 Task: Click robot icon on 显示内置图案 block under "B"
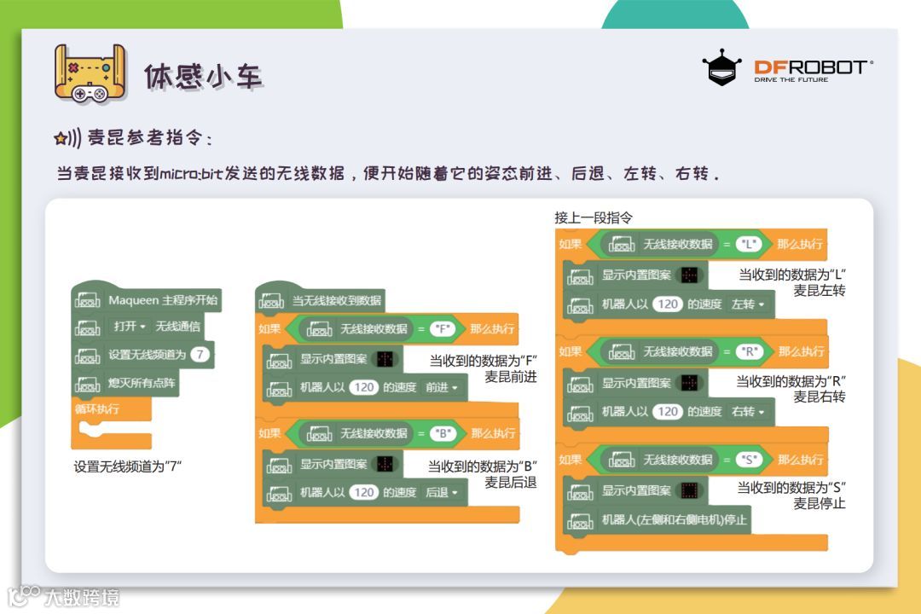coord(279,465)
